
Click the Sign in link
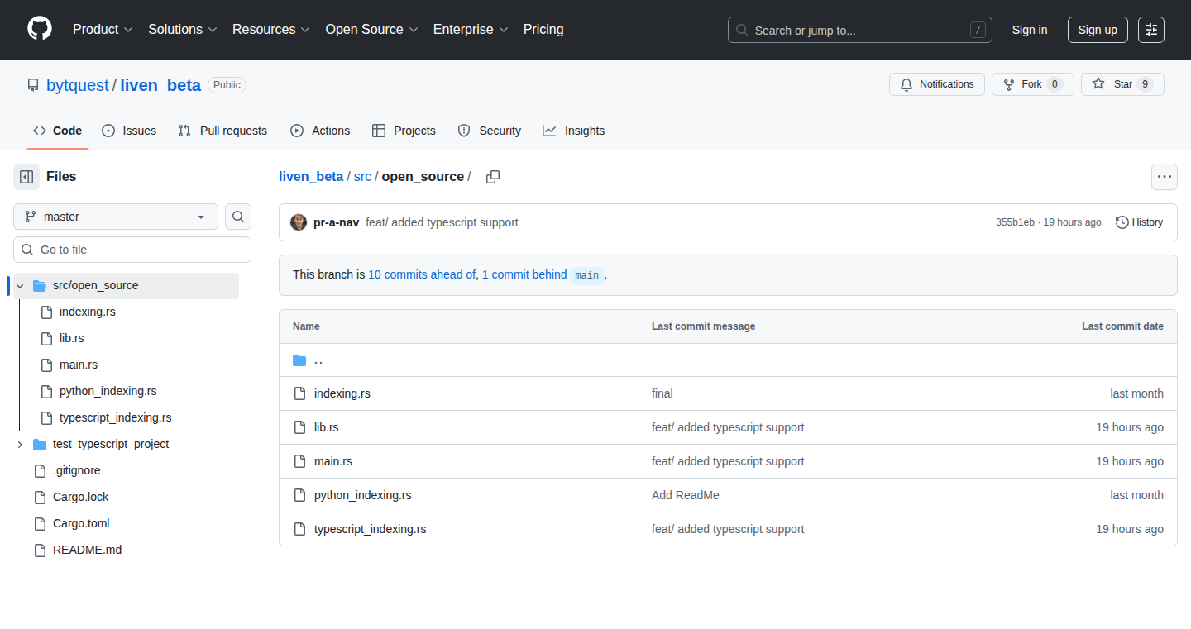pos(1030,30)
